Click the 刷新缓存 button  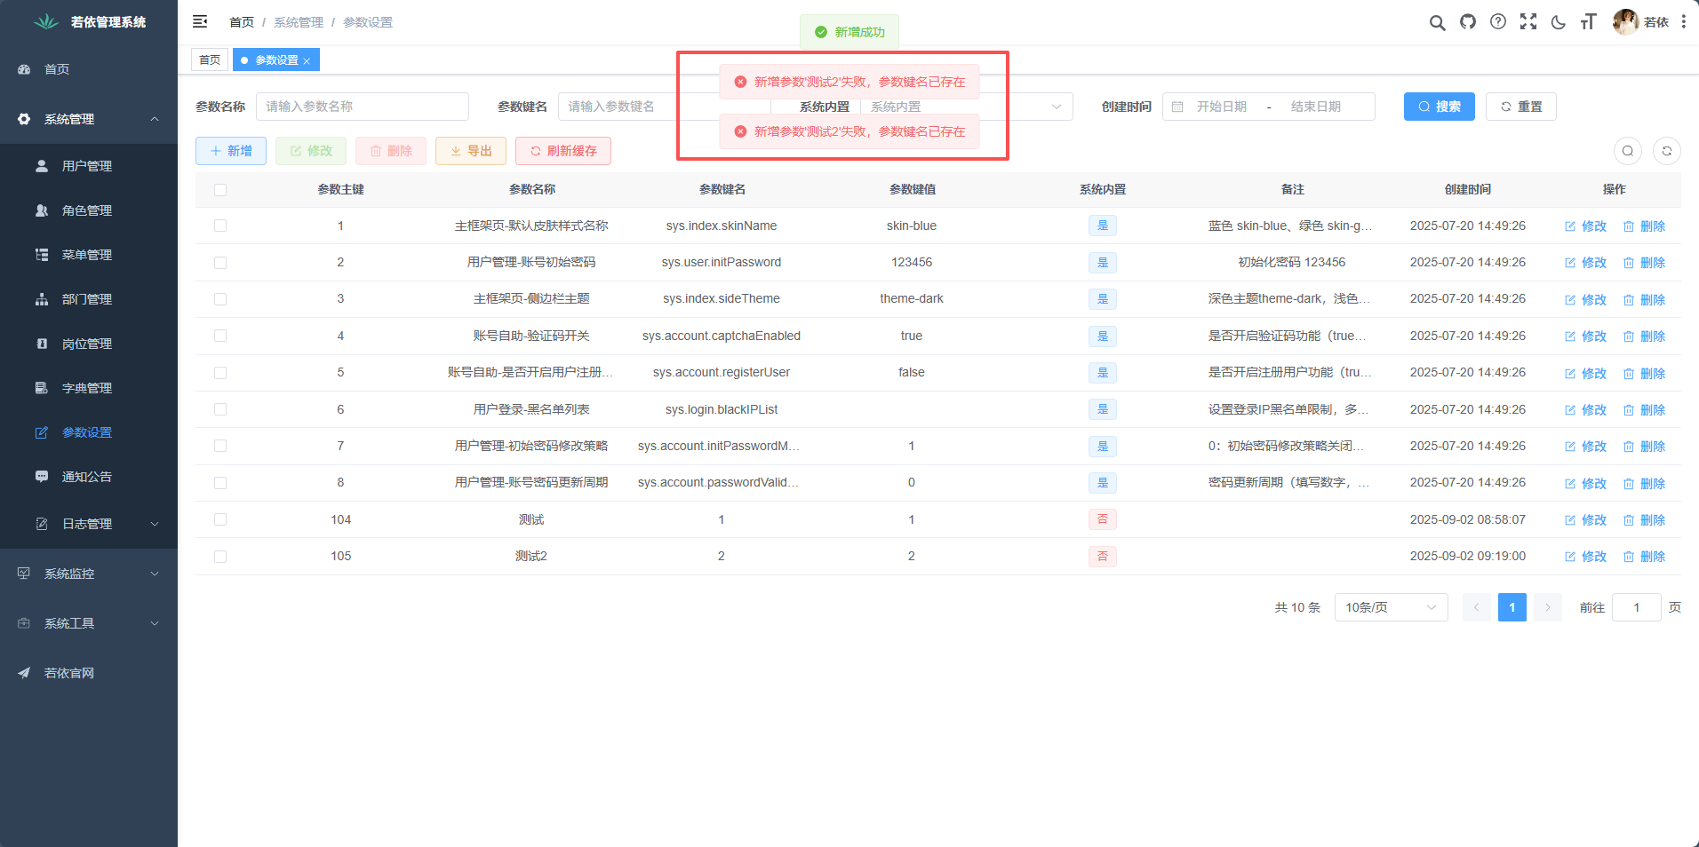[563, 151]
